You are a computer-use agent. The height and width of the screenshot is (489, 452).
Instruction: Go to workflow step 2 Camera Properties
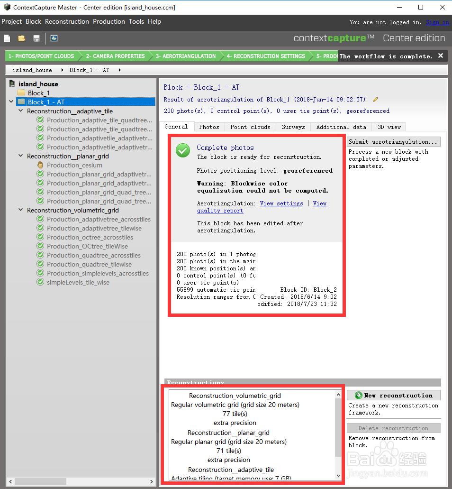(x=115, y=56)
